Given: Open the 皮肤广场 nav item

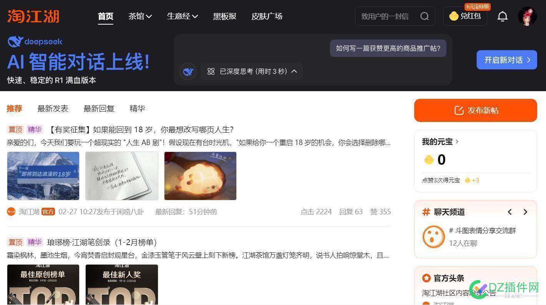Looking at the screenshot, I should 267,16.
